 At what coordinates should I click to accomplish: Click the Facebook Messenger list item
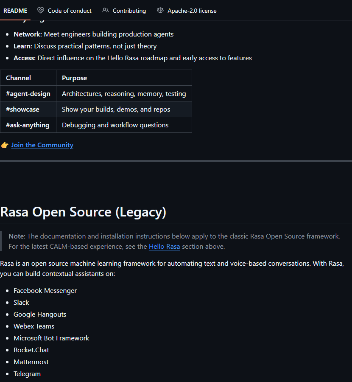coord(45,291)
